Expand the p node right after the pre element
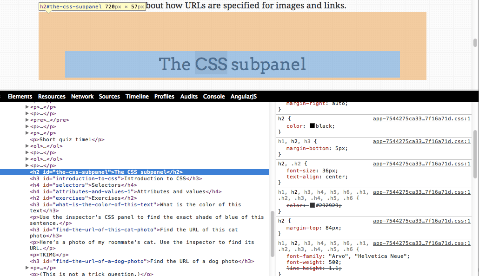This screenshot has width=479, height=276. (27, 126)
